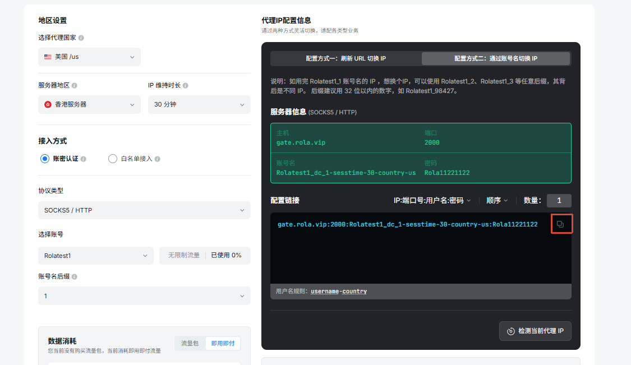This screenshot has width=631, height=365.
Task: Click the 无限制流量 label
Action: point(184,255)
